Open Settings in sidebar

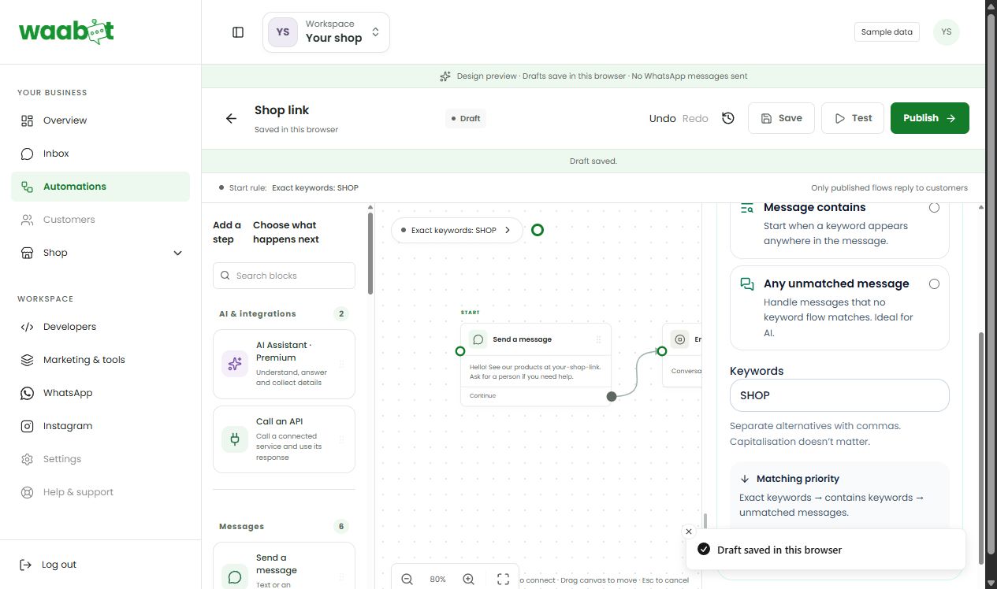100,459
